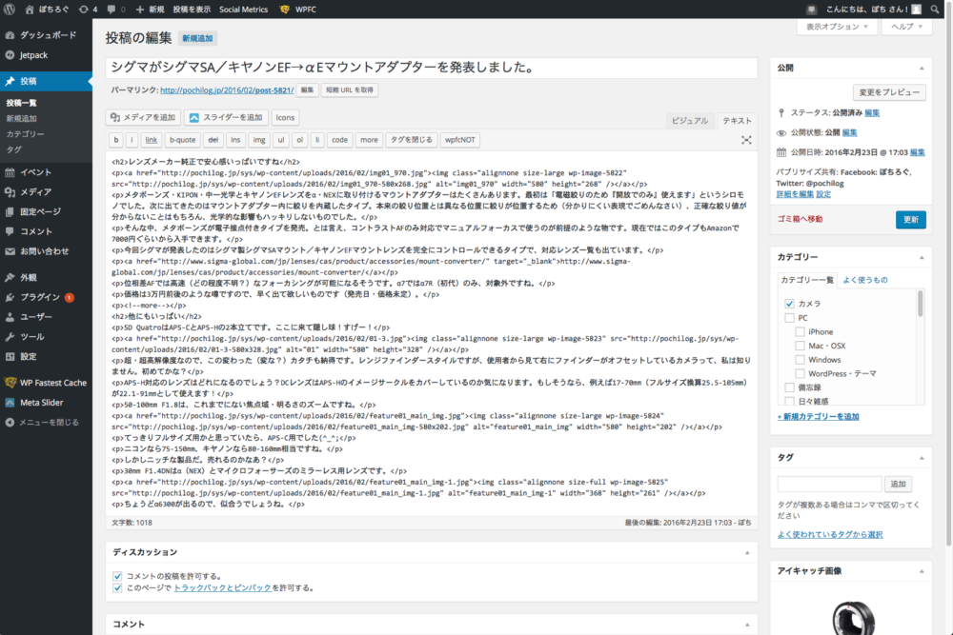Click the 更新 button to update post
The image size is (953, 635).
point(910,219)
